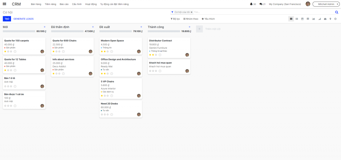Set third star on Distributor Contract

tap(156, 55)
